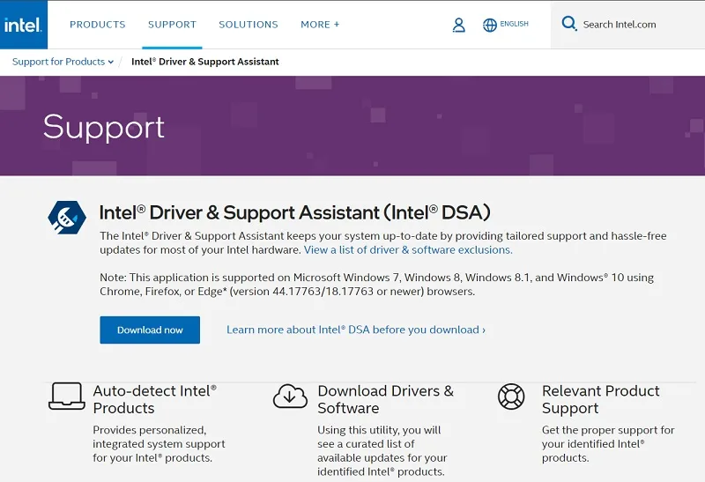Click the laptop Auto-detect icon

[67, 397]
